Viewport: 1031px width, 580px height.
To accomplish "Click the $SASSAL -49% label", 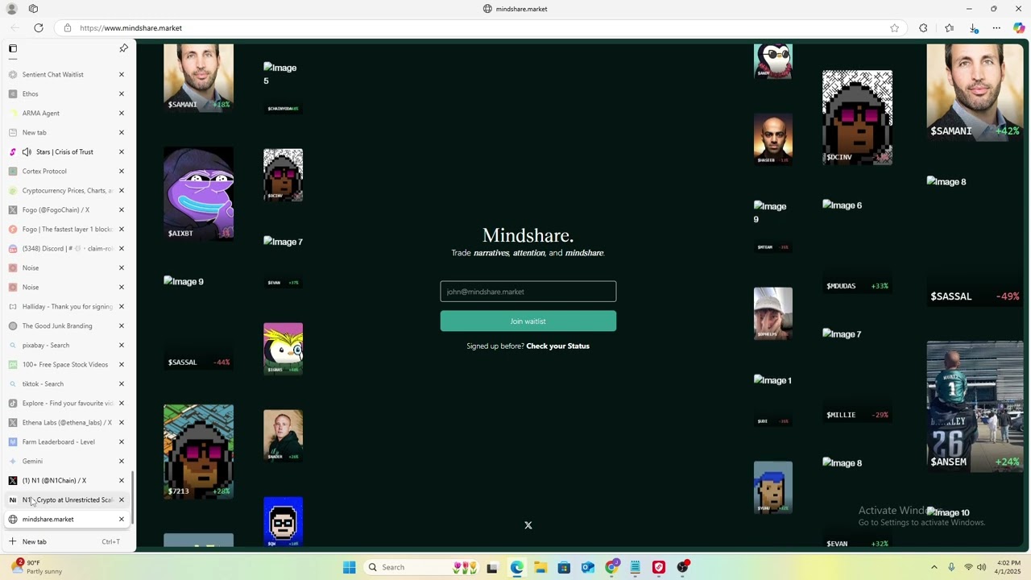I will tap(975, 296).
